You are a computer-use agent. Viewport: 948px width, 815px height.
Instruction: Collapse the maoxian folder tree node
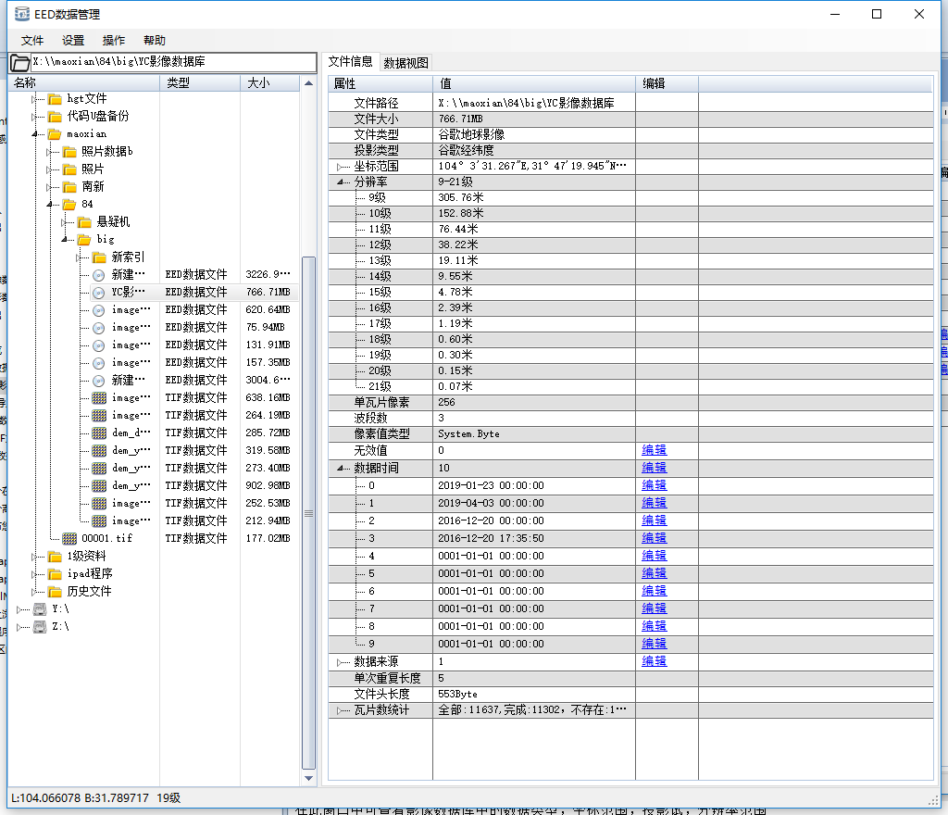(x=34, y=134)
